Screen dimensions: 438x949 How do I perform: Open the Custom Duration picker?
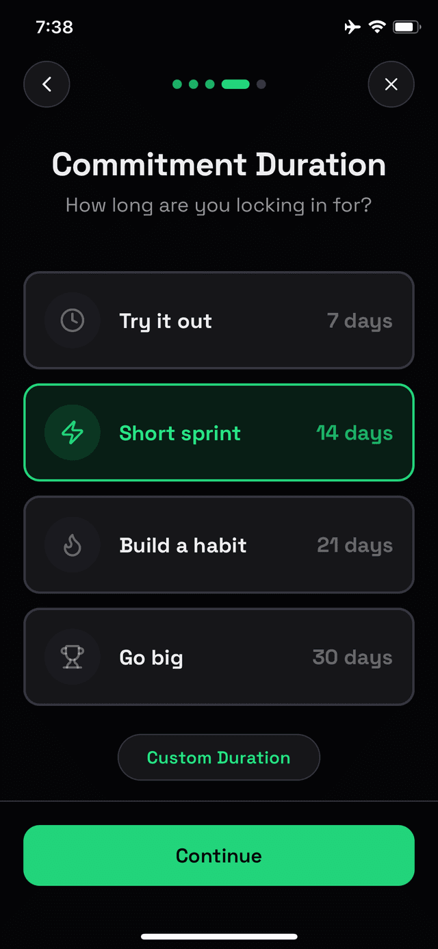coord(218,757)
